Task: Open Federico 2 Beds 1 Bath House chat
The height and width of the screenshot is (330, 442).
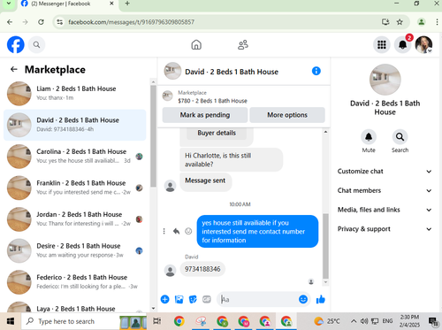Action: [75, 282]
